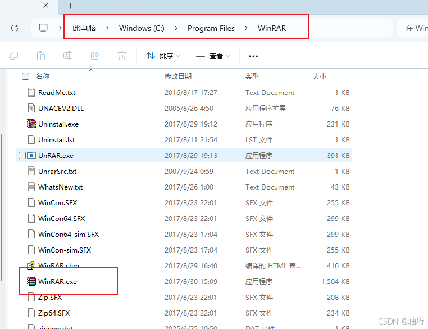The height and width of the screenshot is (329, 428).
Task: Close the current Explorer tab
Action: (46, 6)
